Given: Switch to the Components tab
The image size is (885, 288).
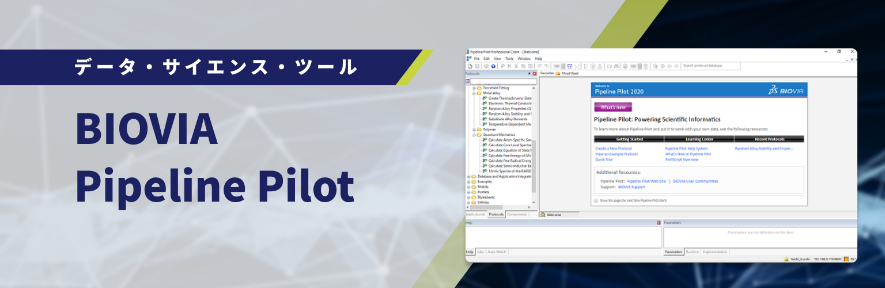Looking at the screenshot, I should click(517, 214).
